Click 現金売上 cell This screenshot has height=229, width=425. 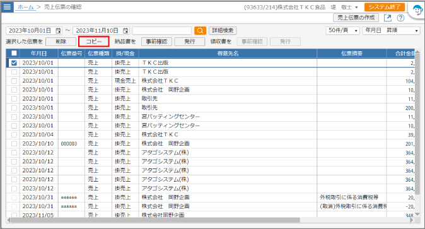tap(125, 81)
